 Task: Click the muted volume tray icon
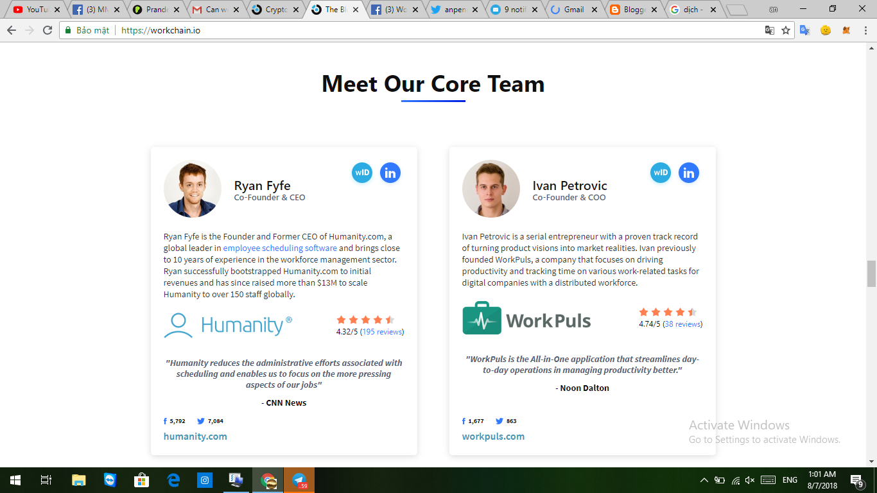(x=751, y=480)
